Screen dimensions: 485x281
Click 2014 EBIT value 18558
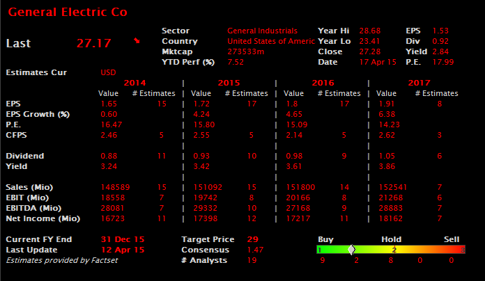pos(113,198)
